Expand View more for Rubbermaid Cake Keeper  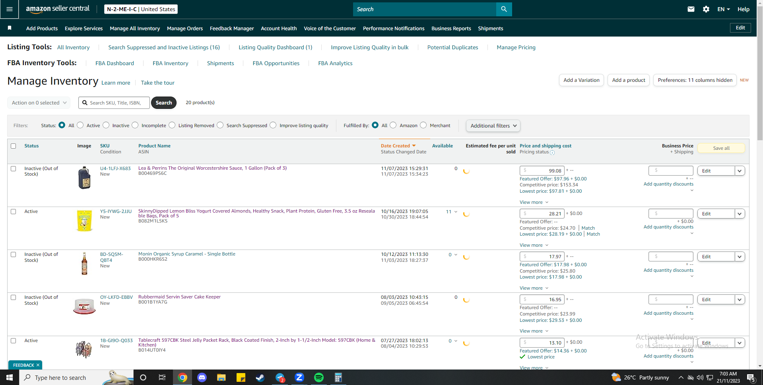tap(534, 331)
